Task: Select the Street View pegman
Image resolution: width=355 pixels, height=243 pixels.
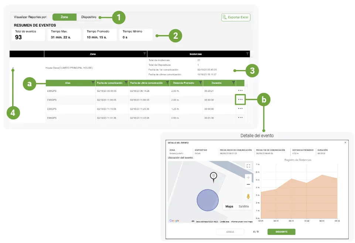Action: 248,197
